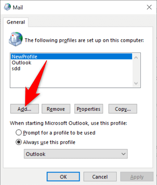Select Always use this profile option
Viewport: 157px width, 185px height.
pyautogui.click(x=19, y=142)
